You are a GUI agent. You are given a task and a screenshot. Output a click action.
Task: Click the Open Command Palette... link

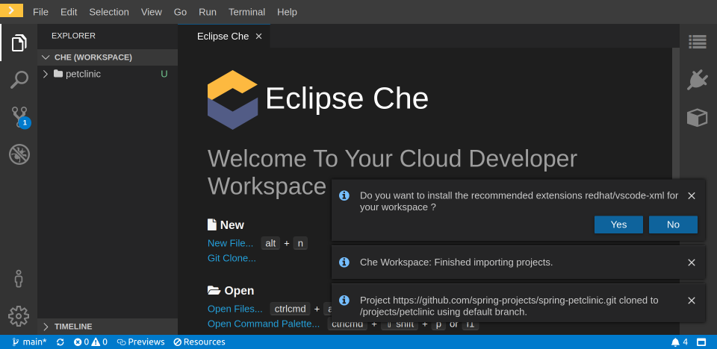click(x=264, y=324)
